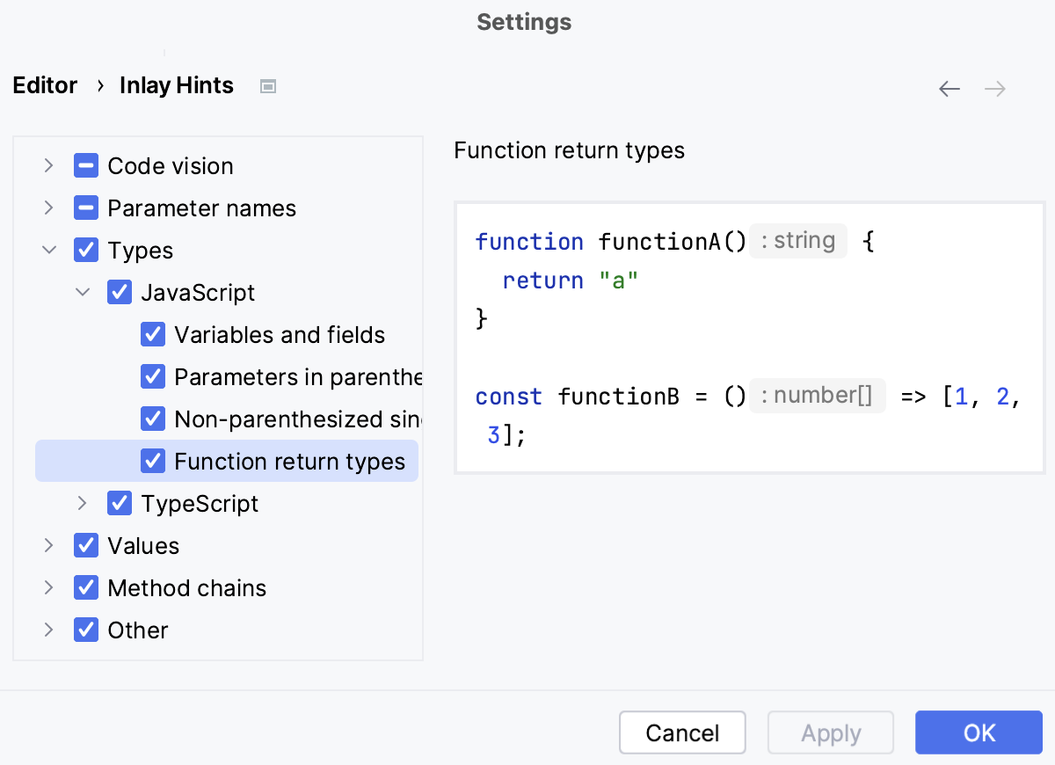The width and height of the screenshot is (1055, 765).
Task: Dismiss the dialog with Cancel
Action: point(682,732)
